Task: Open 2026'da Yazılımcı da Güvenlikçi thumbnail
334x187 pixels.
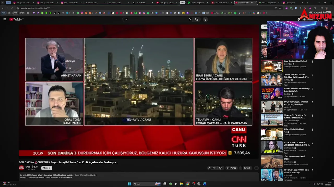Action: pos(272,93)
